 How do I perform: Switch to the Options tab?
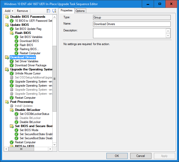(x=80, y=11)
